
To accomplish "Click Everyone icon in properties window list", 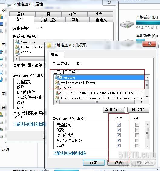I will (x=18, y=42).
